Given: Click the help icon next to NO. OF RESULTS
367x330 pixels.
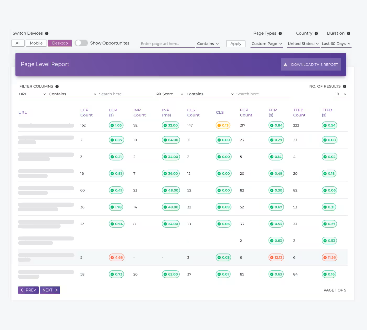Looking at the screenshot, I should [x=344, y=86].
